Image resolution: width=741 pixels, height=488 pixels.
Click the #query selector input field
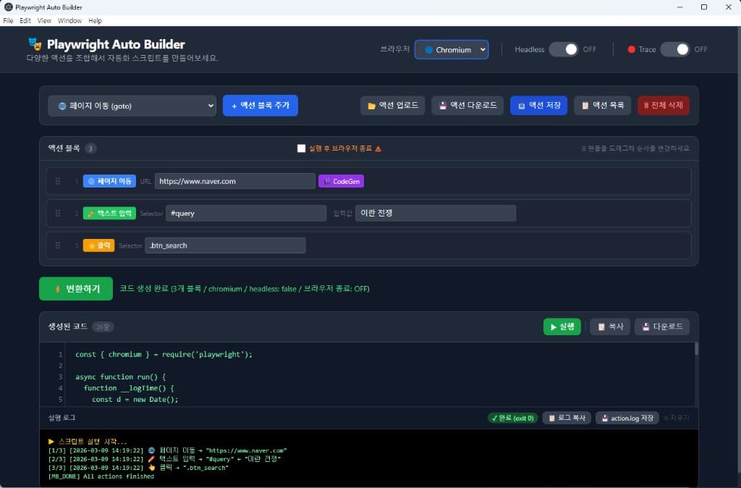click(x=246, y=214)
